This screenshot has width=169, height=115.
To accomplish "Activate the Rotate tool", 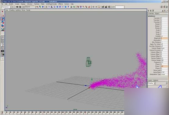I will [2, 22].
